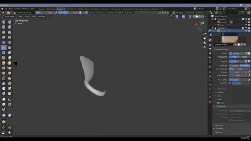Select the Move transform tool

pyautogui.click(x=4, y=128)
